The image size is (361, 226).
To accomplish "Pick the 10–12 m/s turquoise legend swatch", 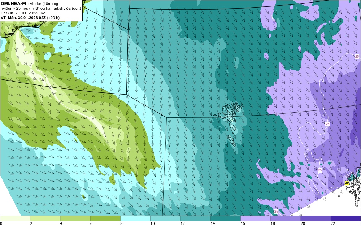I will [x=165, y=218].
